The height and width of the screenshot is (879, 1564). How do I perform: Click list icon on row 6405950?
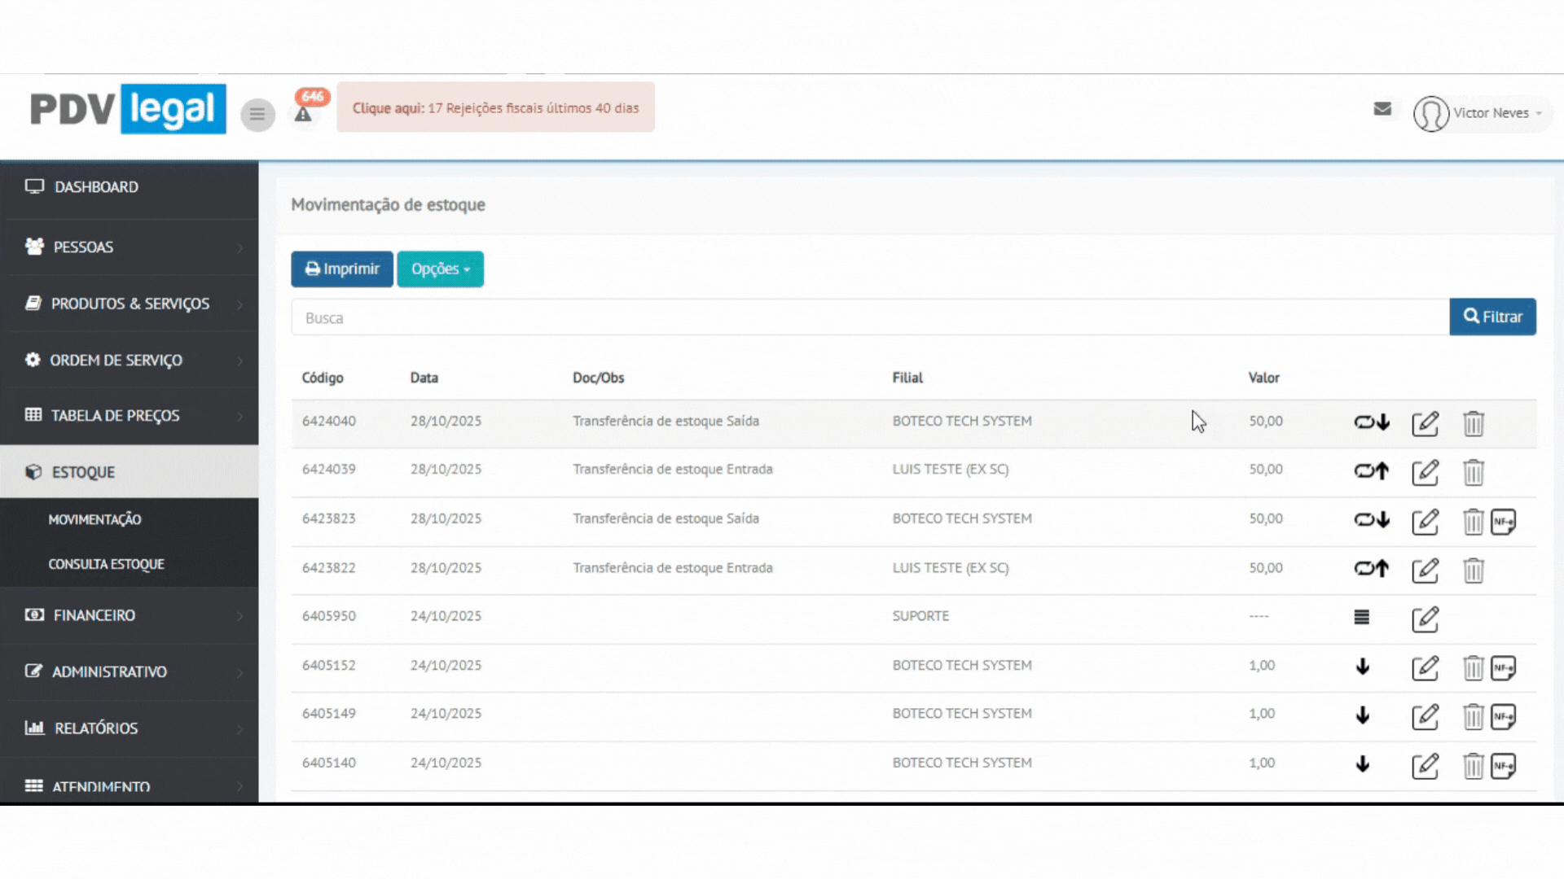(1361, 618)
